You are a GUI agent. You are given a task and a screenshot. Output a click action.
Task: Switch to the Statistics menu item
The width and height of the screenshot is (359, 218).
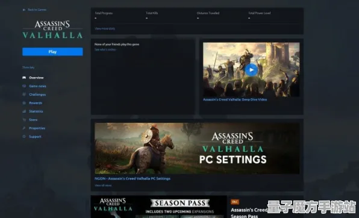[36, 111]
